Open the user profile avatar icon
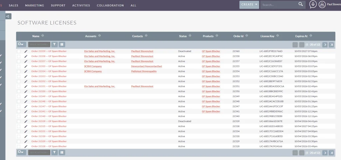341x160 pixels. [322, 5]
